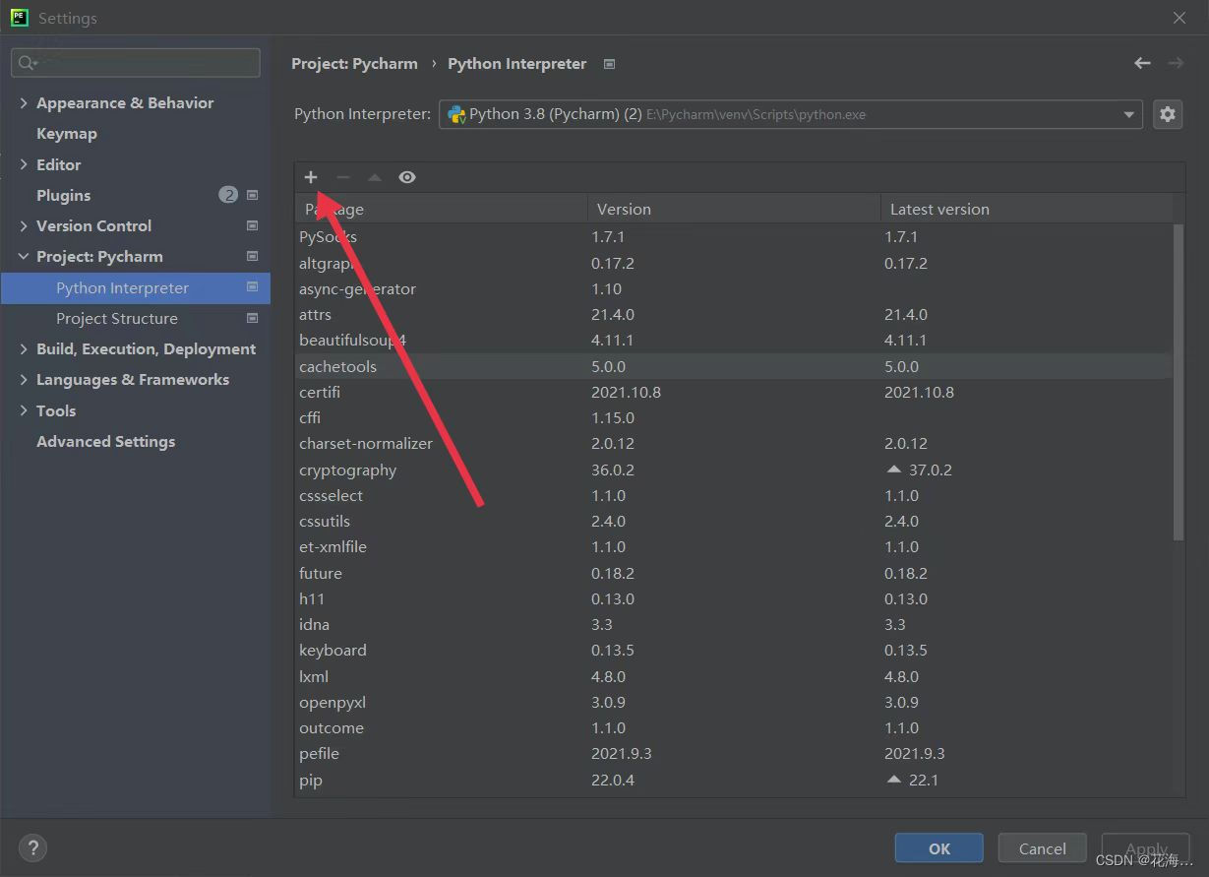Screen dimensions: 1209x877
Task: Select the charset-normalizer package row
Action: [x=734, y=443]
